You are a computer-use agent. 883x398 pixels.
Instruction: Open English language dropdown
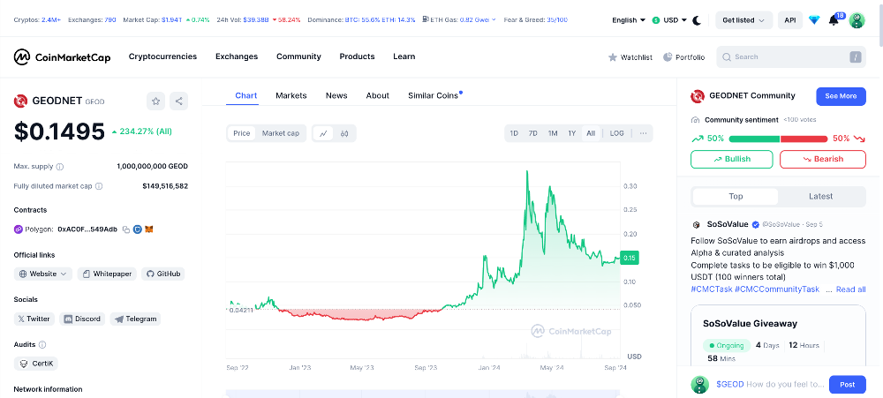point(629,20)
